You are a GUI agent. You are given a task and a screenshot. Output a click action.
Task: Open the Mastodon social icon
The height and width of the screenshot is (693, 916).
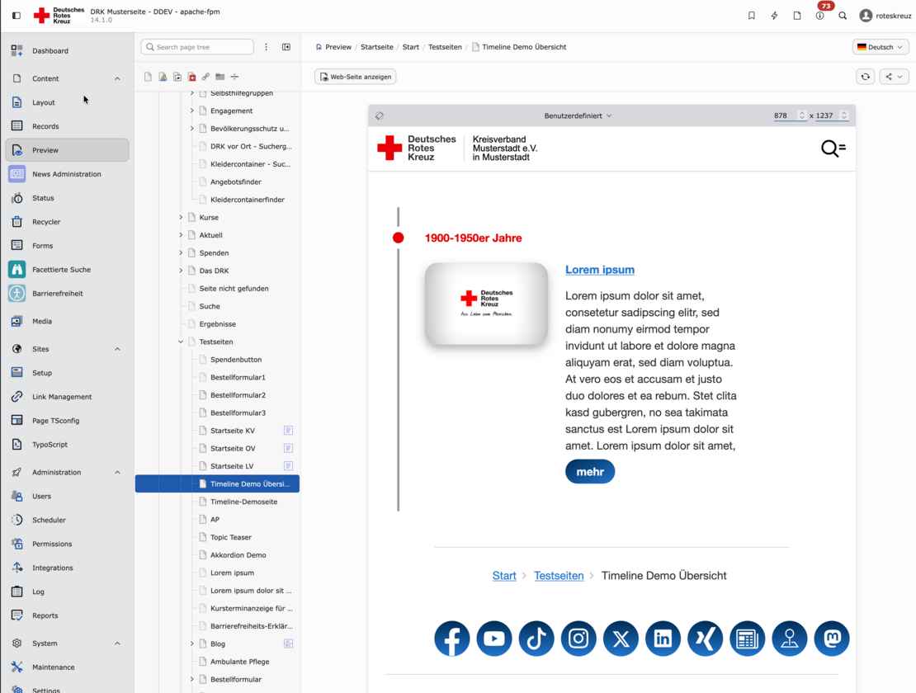(x=831, y=639)
